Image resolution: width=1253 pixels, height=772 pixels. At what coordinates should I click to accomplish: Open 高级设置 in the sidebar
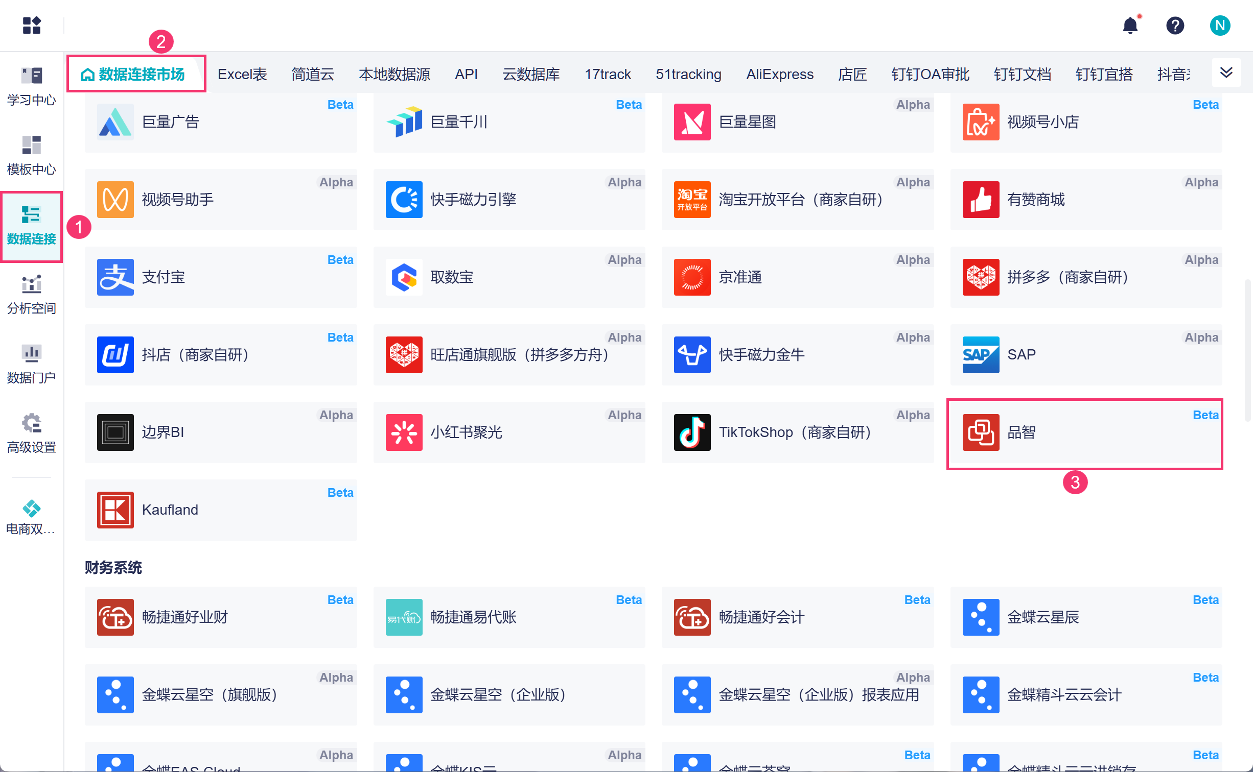32,434
